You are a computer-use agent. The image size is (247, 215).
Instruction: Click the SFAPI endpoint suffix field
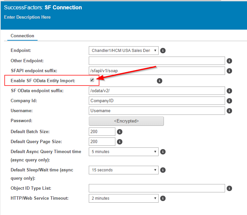coord(157,71)
